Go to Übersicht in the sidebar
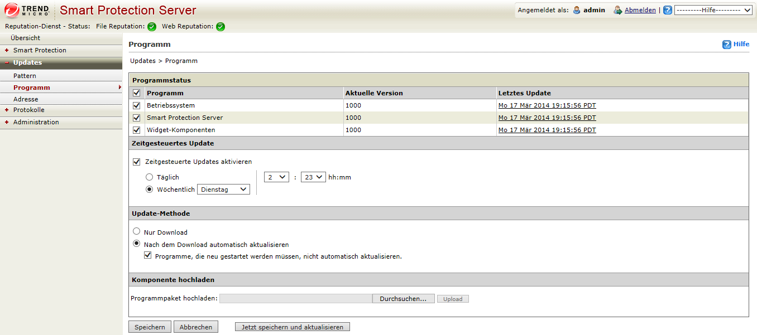757x335 pixels. point(25,38)
